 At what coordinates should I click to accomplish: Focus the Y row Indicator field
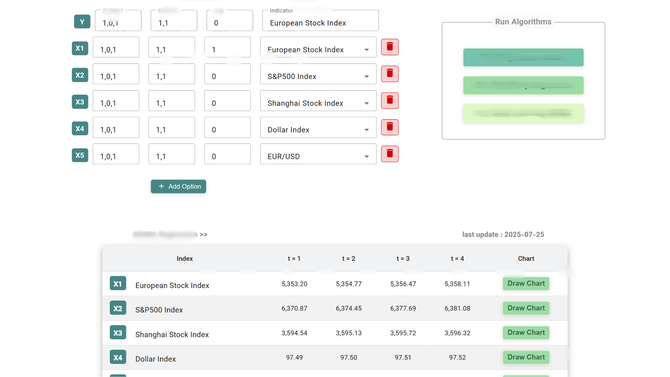point(320,21)
